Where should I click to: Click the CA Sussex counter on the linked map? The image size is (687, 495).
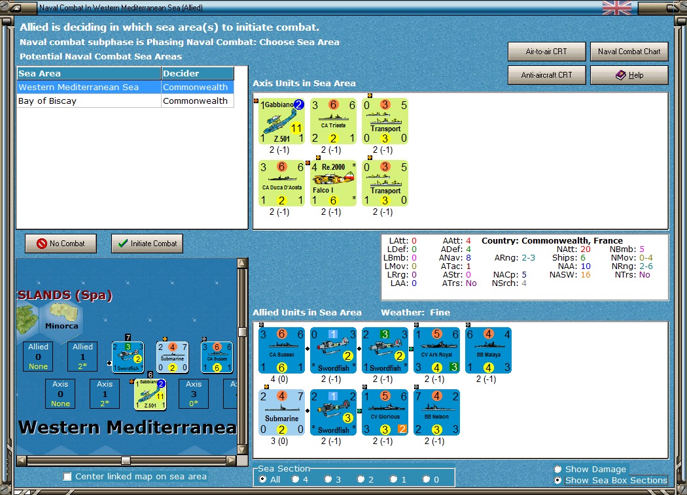tap(217, 357)
